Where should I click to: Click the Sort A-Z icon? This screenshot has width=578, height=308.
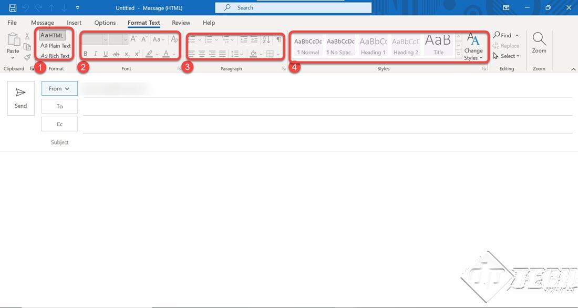pyautogui.click(x=266, y=39)
